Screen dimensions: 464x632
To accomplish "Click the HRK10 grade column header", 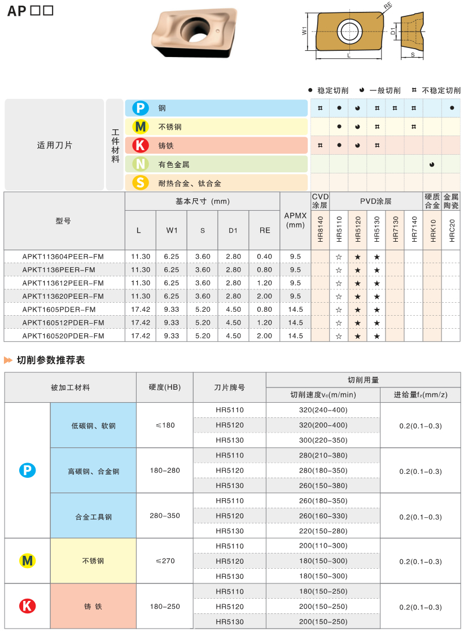I will (432, 229).
